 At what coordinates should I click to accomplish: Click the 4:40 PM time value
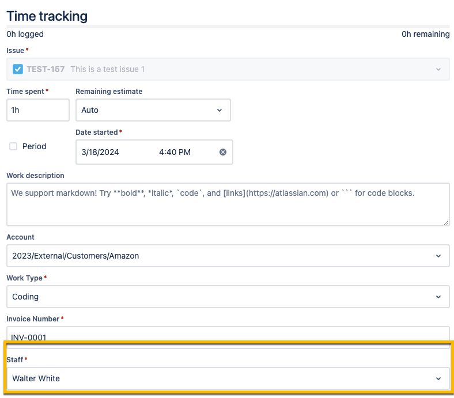pos(175,152)
